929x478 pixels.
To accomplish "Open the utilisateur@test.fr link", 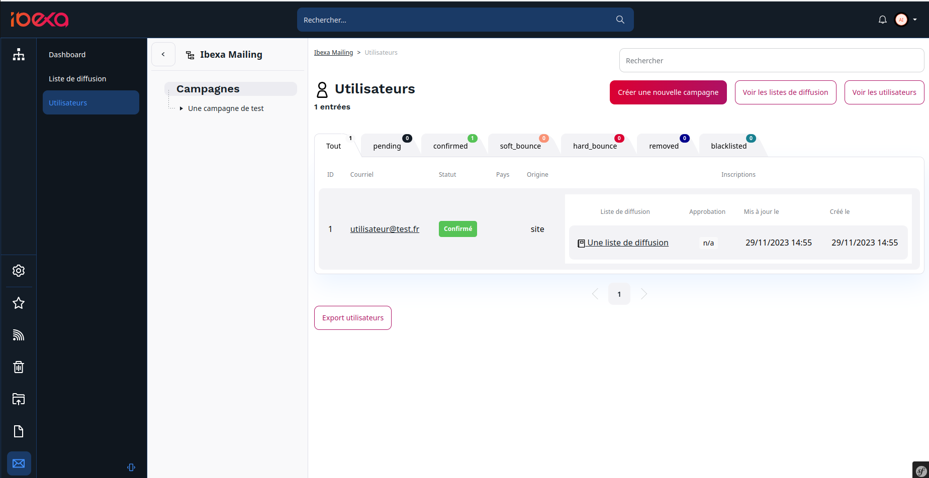I will (385, 229).
